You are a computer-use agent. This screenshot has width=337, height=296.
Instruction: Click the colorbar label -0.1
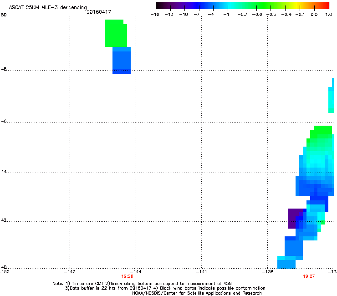point(300,15)
